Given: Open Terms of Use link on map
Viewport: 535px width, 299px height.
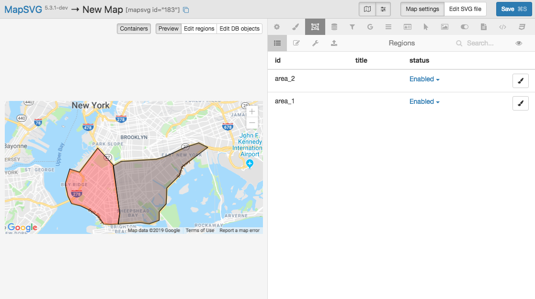Looking at the screenshot, I should pyautogui.click(x=200, y=231).
